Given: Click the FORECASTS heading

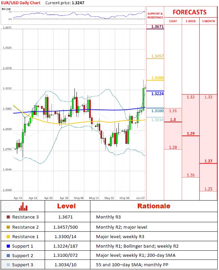Looking at the screenshot, I should click(x=190, y=12).
